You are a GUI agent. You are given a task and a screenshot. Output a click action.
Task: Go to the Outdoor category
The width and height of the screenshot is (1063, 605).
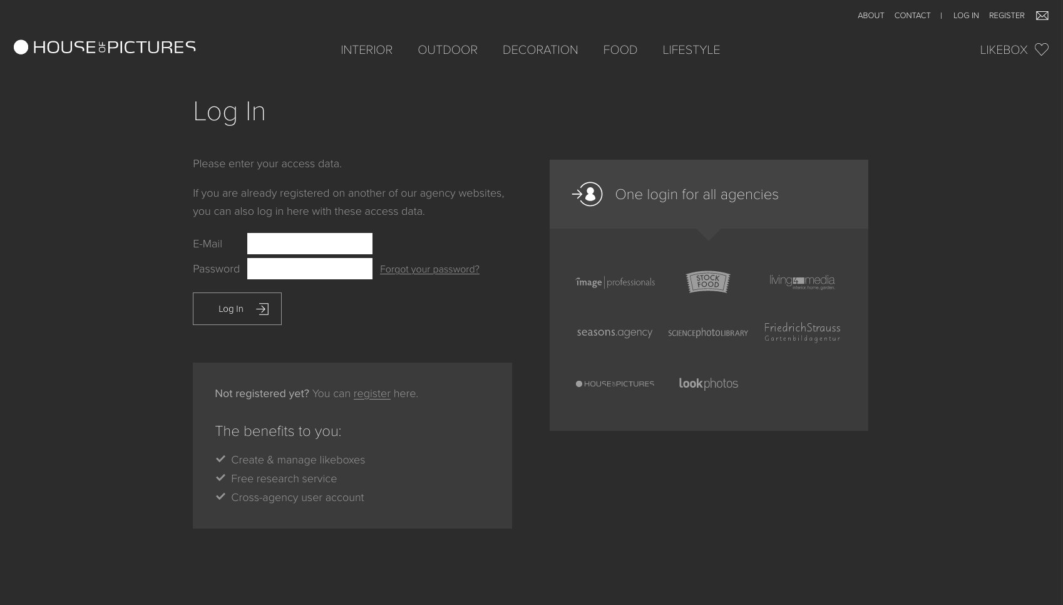pos(447,50)
